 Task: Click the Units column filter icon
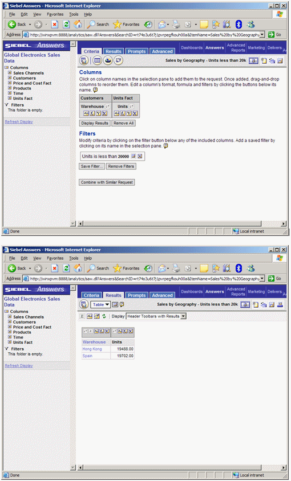point(129,113)
